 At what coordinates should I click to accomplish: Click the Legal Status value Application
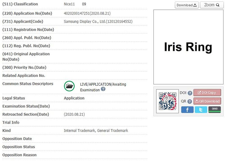pyautogui.click(x=74, y=98)
